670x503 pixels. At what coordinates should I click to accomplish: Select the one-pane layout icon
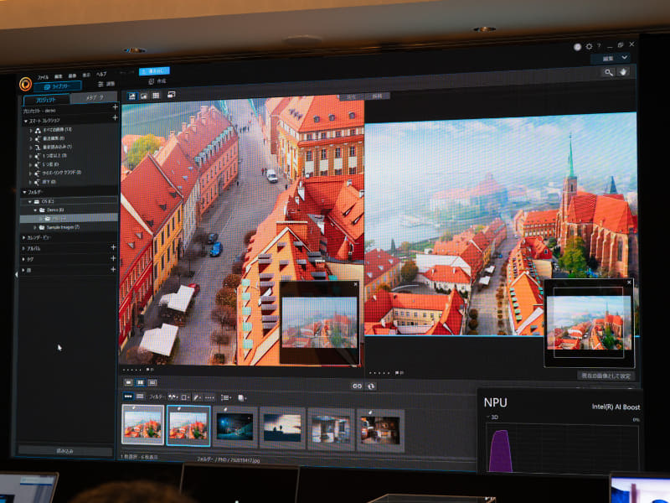pos(128,382)
